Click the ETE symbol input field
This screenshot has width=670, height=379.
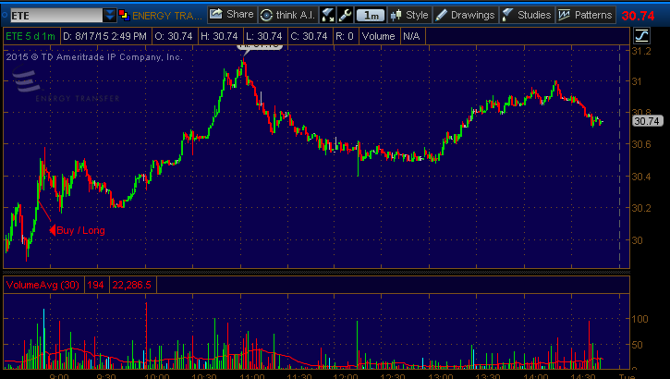coord(56,16)
